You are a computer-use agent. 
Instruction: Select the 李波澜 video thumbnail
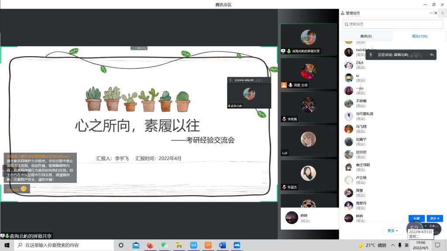(x=308, y=107)
